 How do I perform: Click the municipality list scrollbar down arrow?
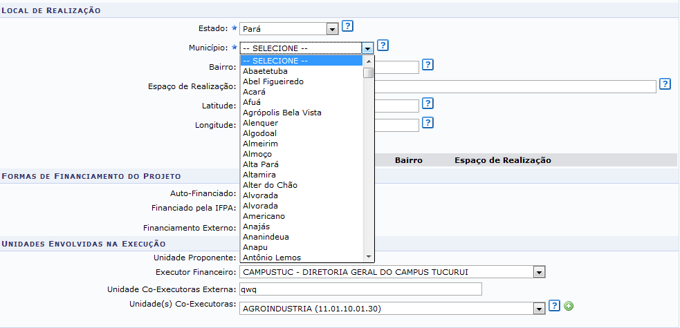(369, 257)
